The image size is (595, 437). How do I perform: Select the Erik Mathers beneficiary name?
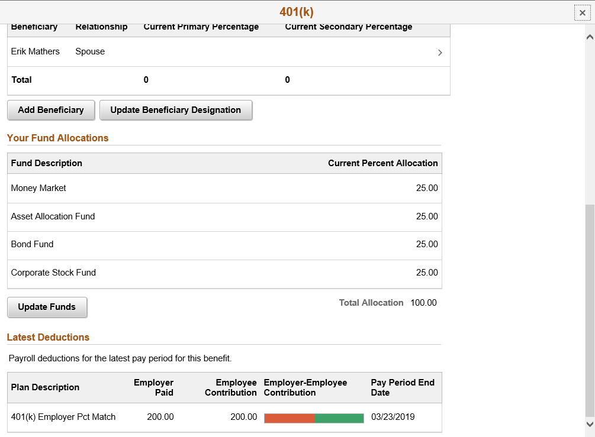point(36,51)
